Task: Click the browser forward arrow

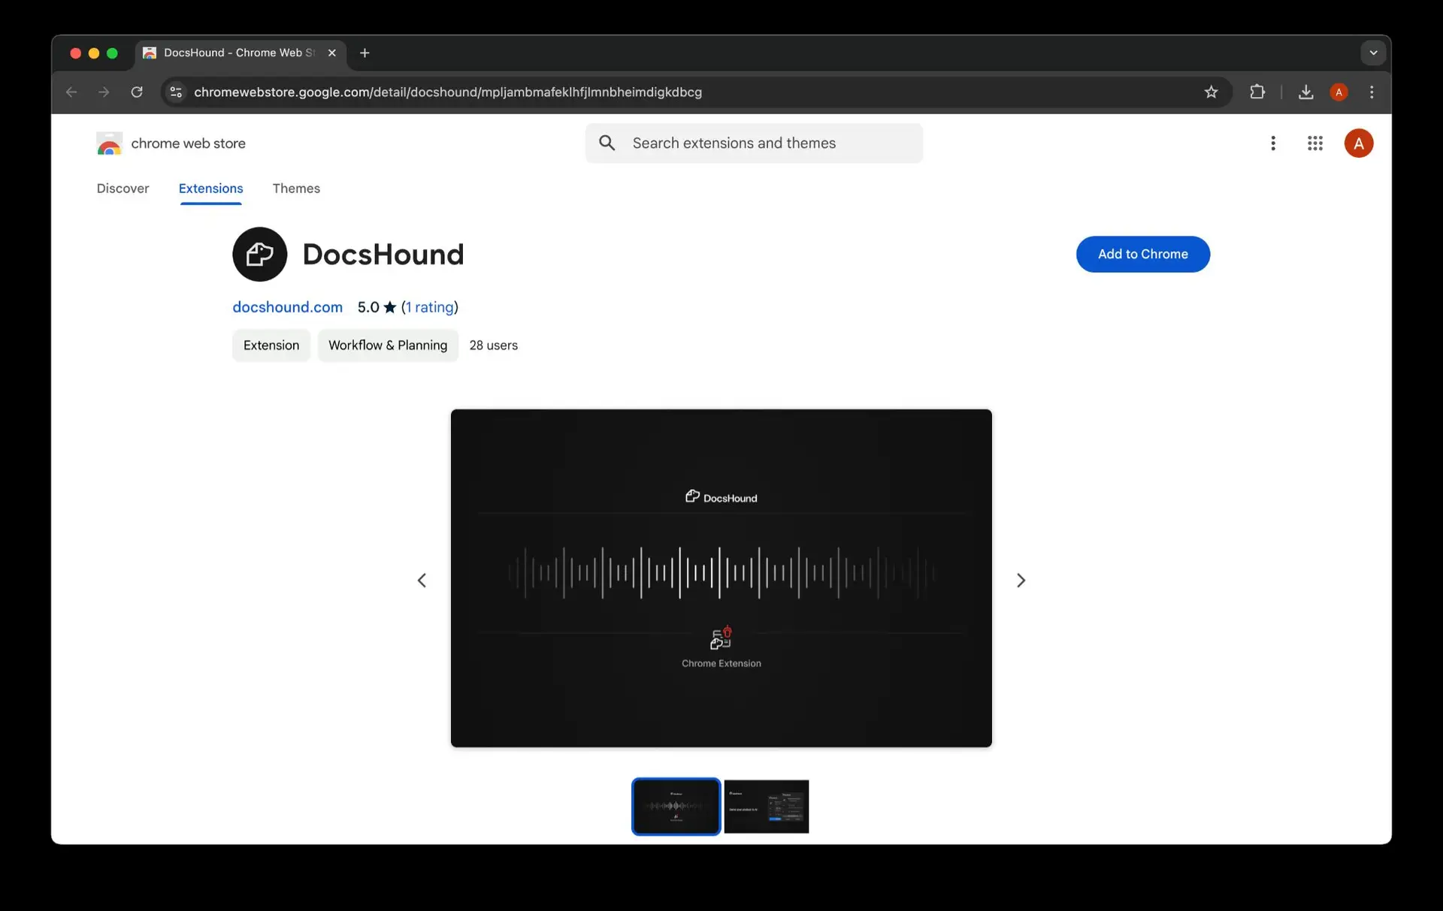Action: pos(104,92)
